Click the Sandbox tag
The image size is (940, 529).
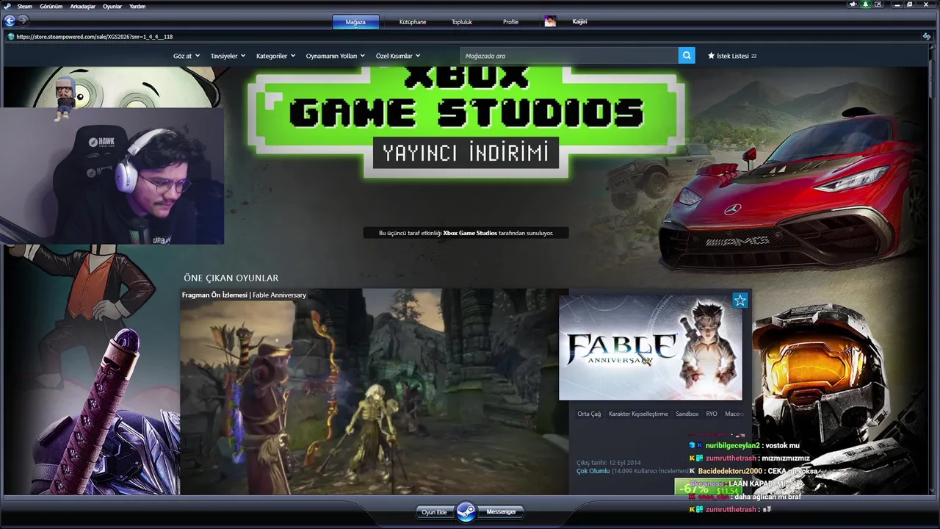(687, 414)
